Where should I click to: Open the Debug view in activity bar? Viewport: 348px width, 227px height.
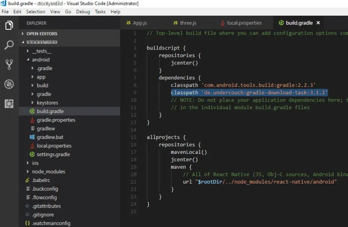(x=9, y=84)
